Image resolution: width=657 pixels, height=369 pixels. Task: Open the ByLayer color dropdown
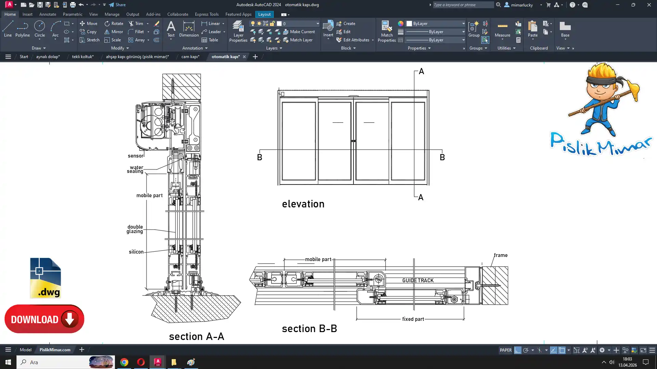463,24
